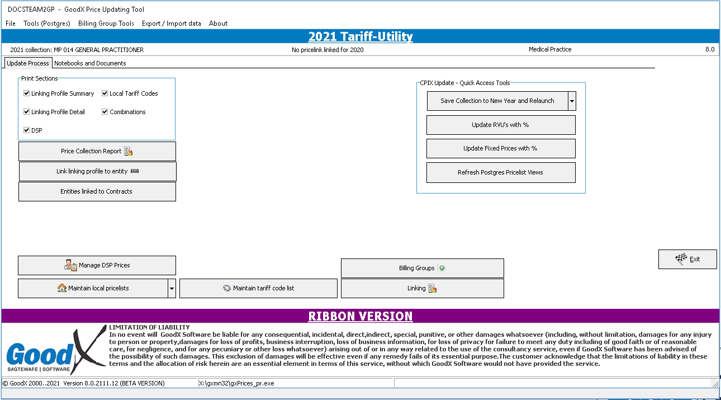
Task: Click the document icon on the Linking button
Action: tap(432, 288)
